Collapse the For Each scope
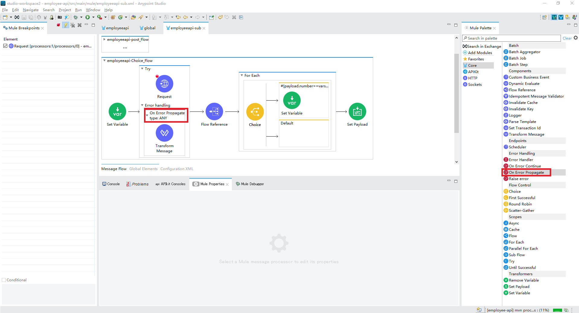This screenshot has width=579, height=313. 242,75
